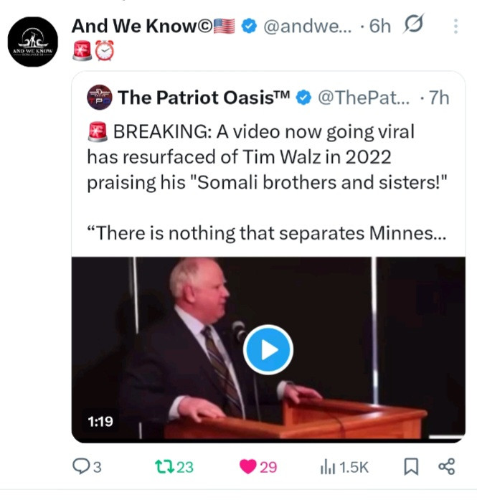View post analytics bar chart icon
The height and width of the screenshot is (500, 477).
point(328,467)
